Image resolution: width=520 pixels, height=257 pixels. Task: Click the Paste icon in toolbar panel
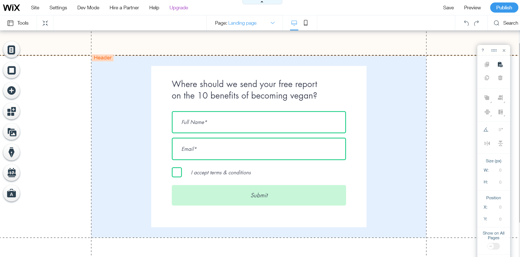[500, 65]
